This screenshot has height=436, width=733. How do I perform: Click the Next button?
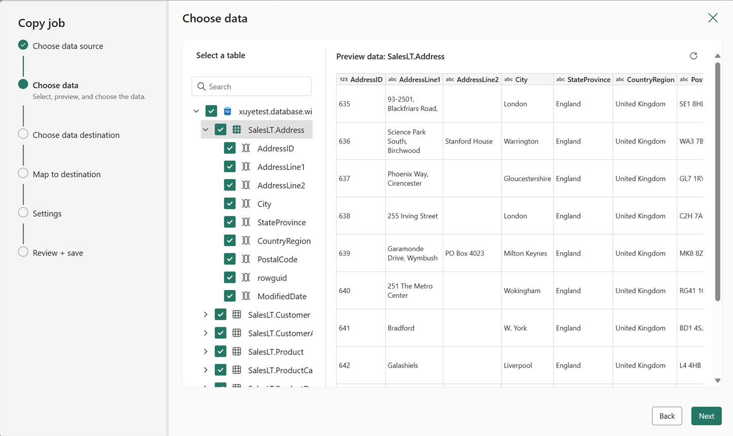tap(706, 416)
